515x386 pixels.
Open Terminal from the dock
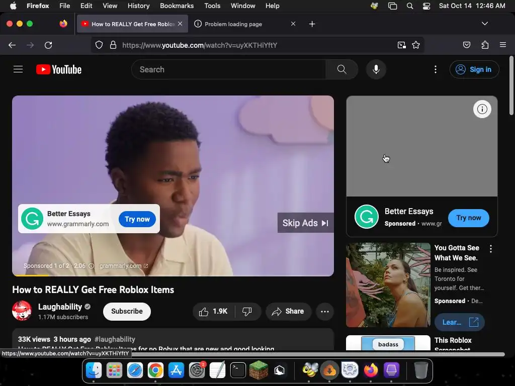click(x=238, y=370)
